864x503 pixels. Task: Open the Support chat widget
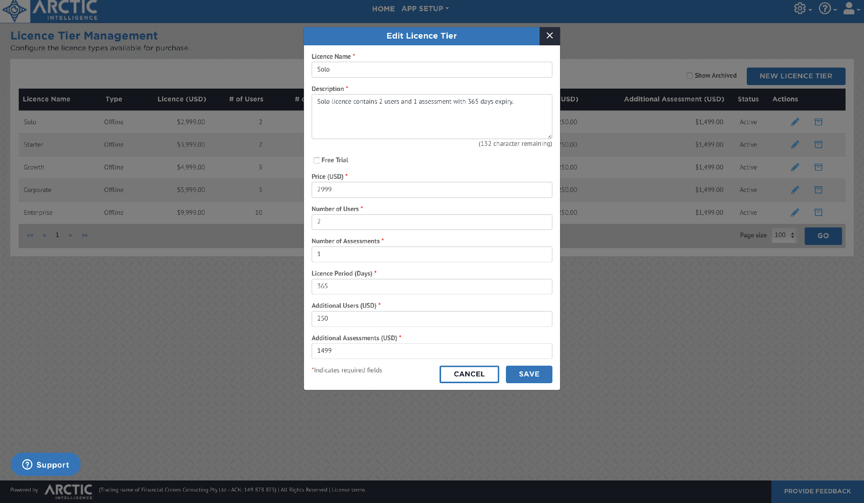(x=46, y=464)
